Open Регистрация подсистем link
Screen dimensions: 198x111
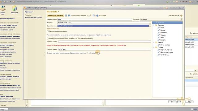(x=7, y=101)
